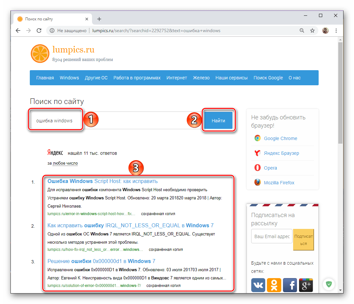Open the Chrome three-dot menu
Screen dimensions: 354x304
pos(336,30)
